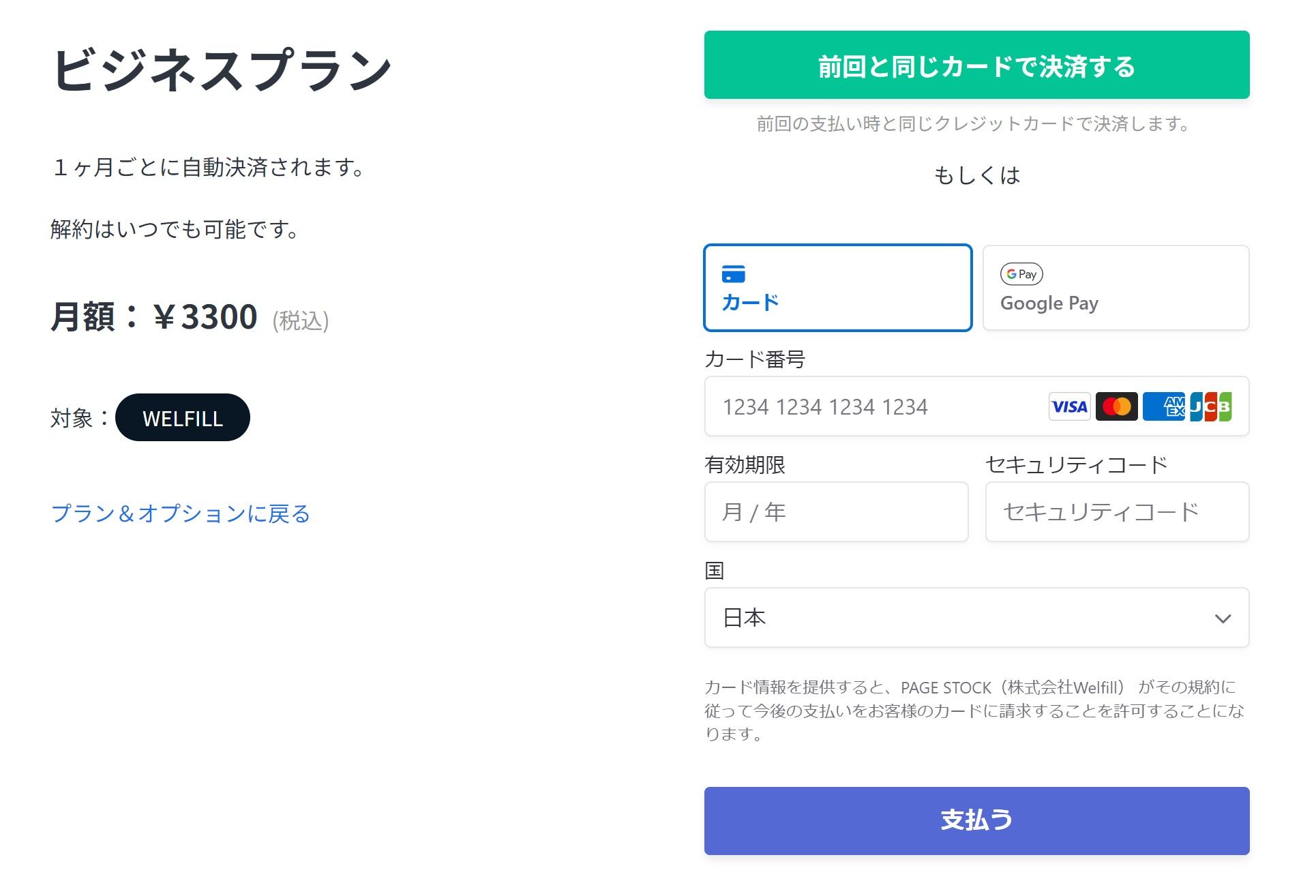1301x896 pixels.
Task: Click the JCB card brand icon
Action: coord(1210,406)
